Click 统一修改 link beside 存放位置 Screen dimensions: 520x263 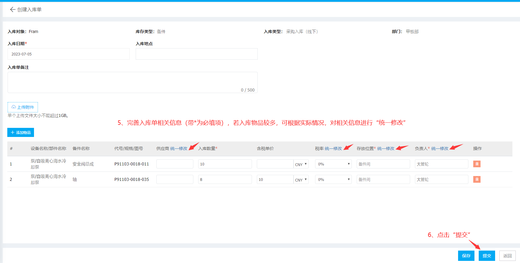point(386,148)
